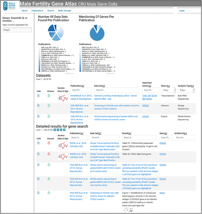Click green access lock in HAMMOUD dataset row
This screenshot has width=202, height=214.
coord(49,96)
